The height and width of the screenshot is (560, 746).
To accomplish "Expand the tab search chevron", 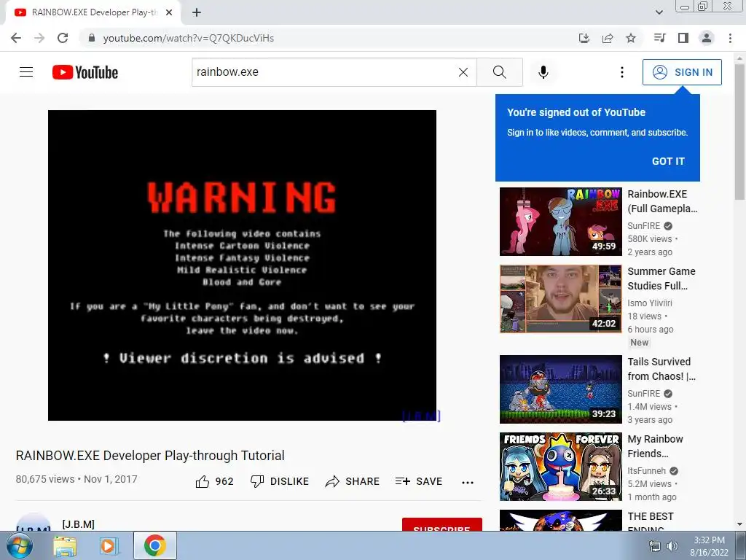I will [659, 12].
